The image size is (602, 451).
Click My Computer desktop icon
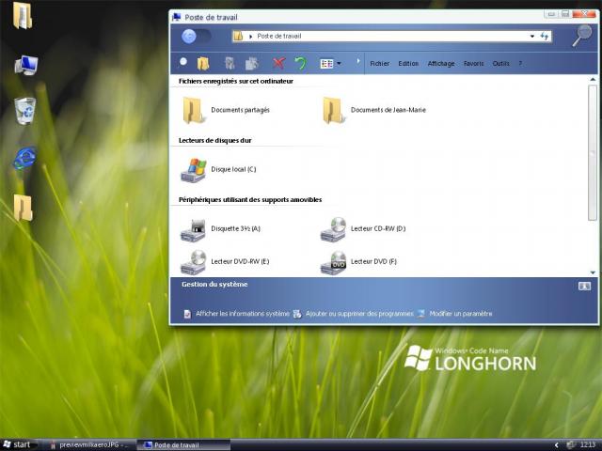pos(26,65)
